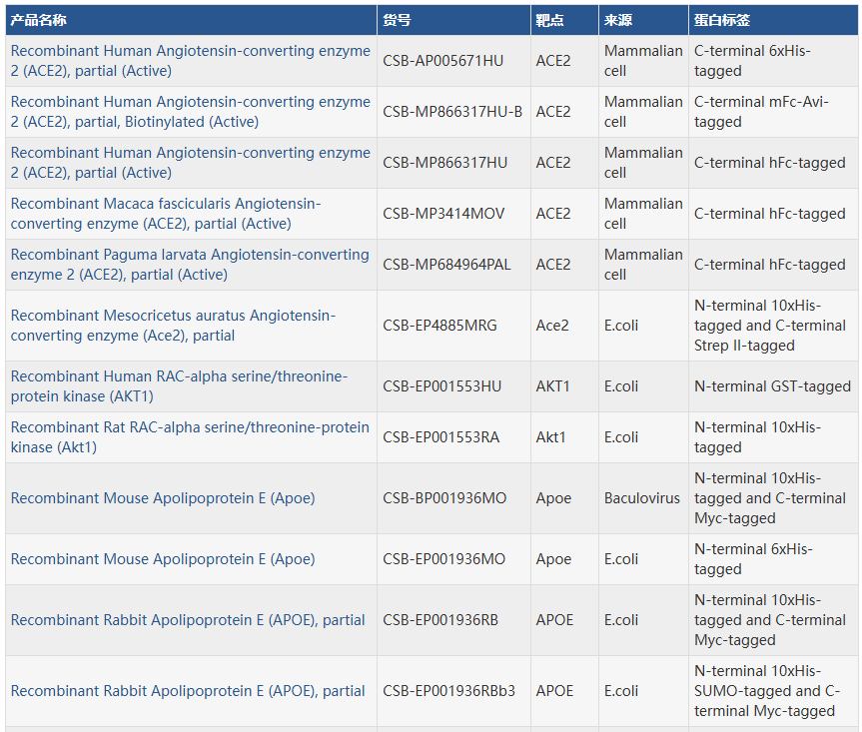Open Mesocricetus auratus Ace2 product link
The image size is (862, 732).
coord(173,326)
